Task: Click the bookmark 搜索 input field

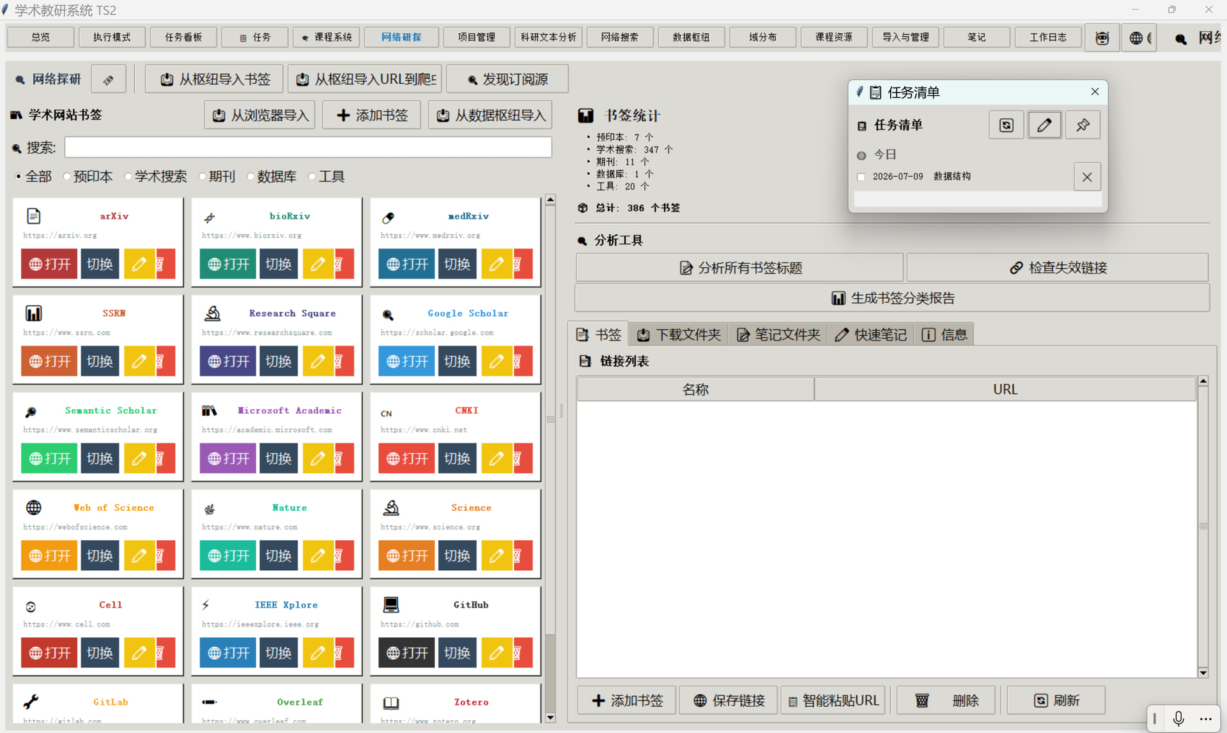Action: (308, 147)
